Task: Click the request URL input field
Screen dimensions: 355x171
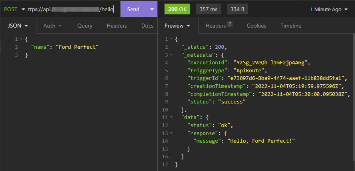Action: click(x=72, y=9)
